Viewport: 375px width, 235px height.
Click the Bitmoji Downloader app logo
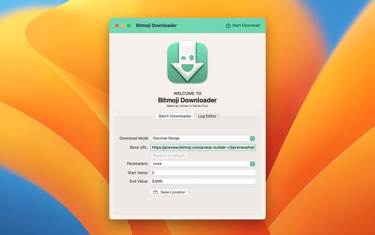(187, 62)
